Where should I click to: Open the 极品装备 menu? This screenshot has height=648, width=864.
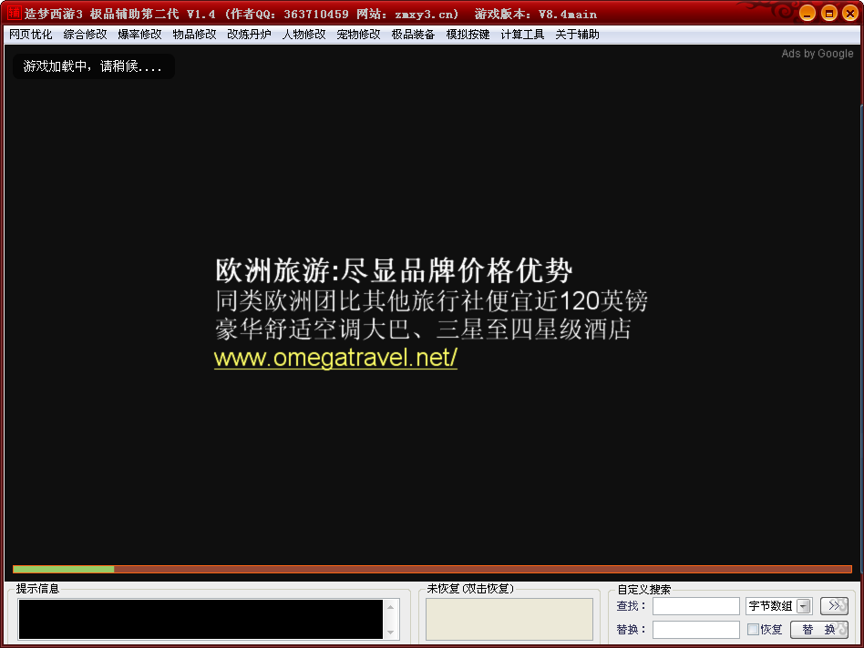click(413, 35)
